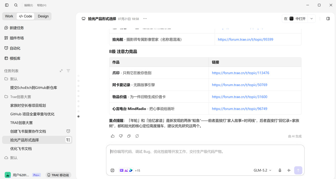Click the microphone voice input icon
This screenshot has width=336, height=179.
point(280,170)
